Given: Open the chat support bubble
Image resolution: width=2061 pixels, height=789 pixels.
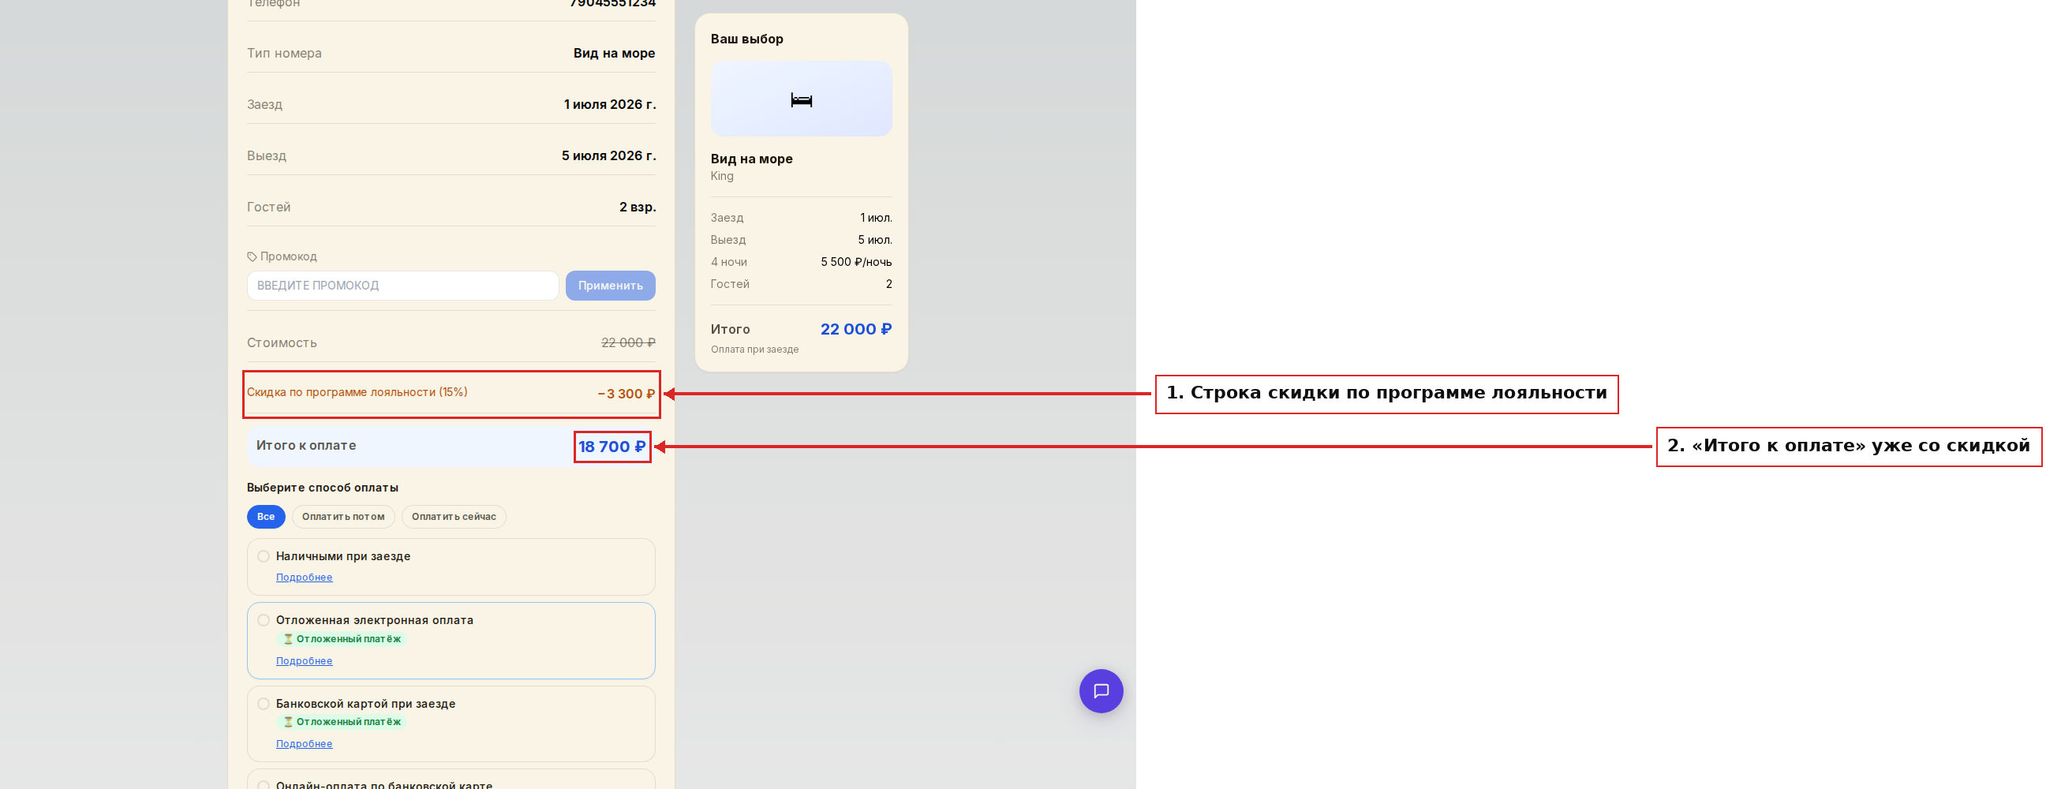Looking at the screenshot, I should click(x=1101, y=690).
